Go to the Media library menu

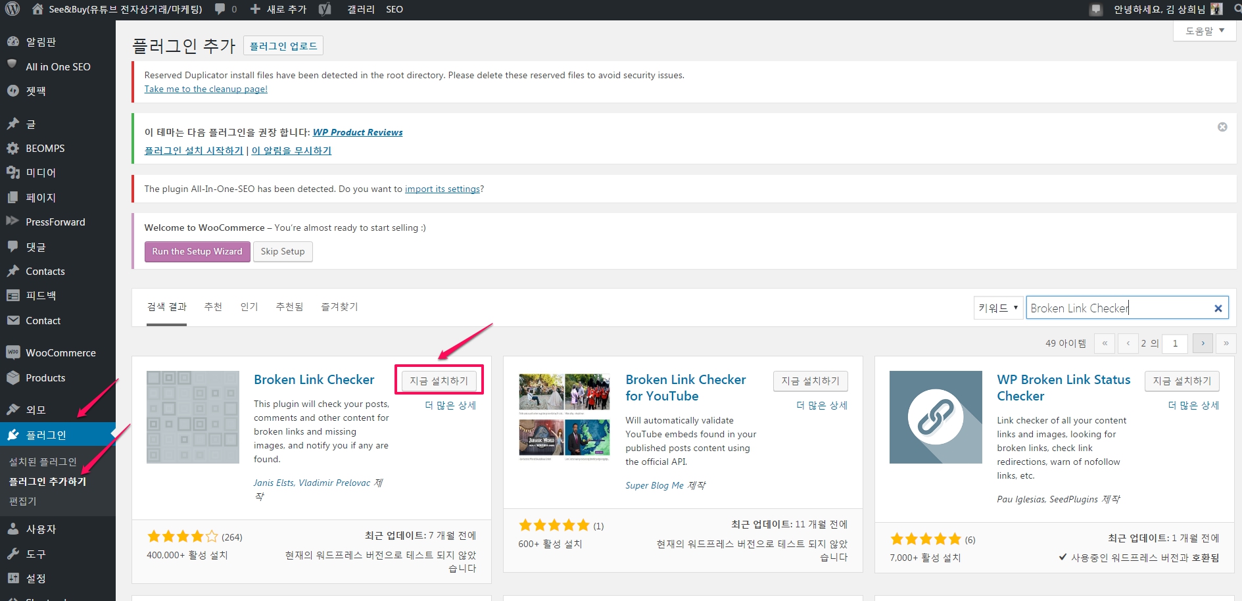pos(41,173)
